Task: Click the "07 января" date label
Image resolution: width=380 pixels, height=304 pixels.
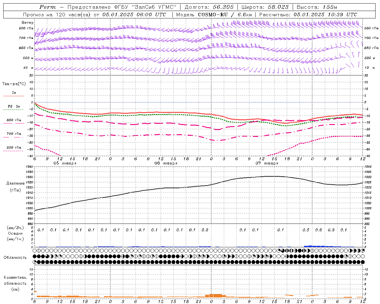Action: [x=267, y=163]
